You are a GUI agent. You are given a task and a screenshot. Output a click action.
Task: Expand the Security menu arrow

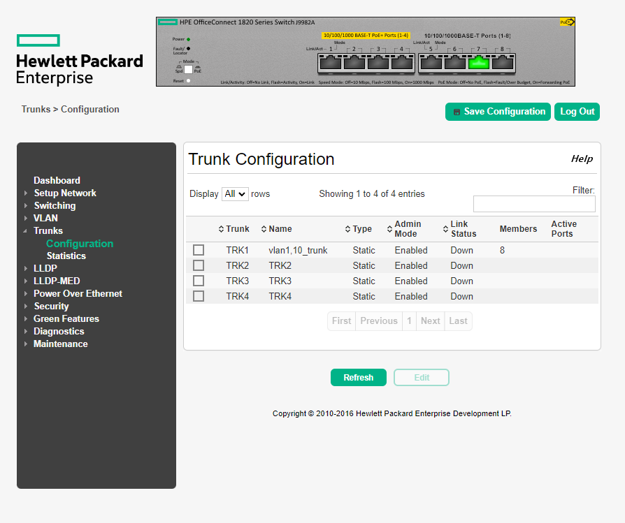26,306
